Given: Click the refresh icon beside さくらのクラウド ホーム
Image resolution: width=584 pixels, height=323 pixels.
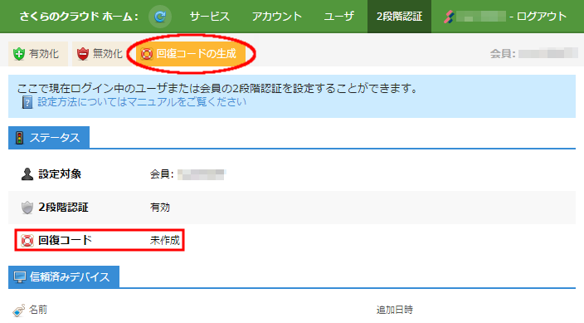Looking at the screenshot, I should [160, 17].
